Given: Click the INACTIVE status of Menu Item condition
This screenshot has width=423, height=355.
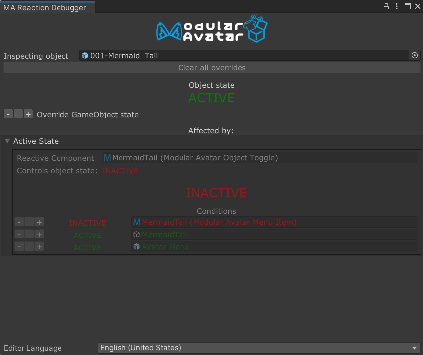Looking at the screenshot, I should coord(87,223).
